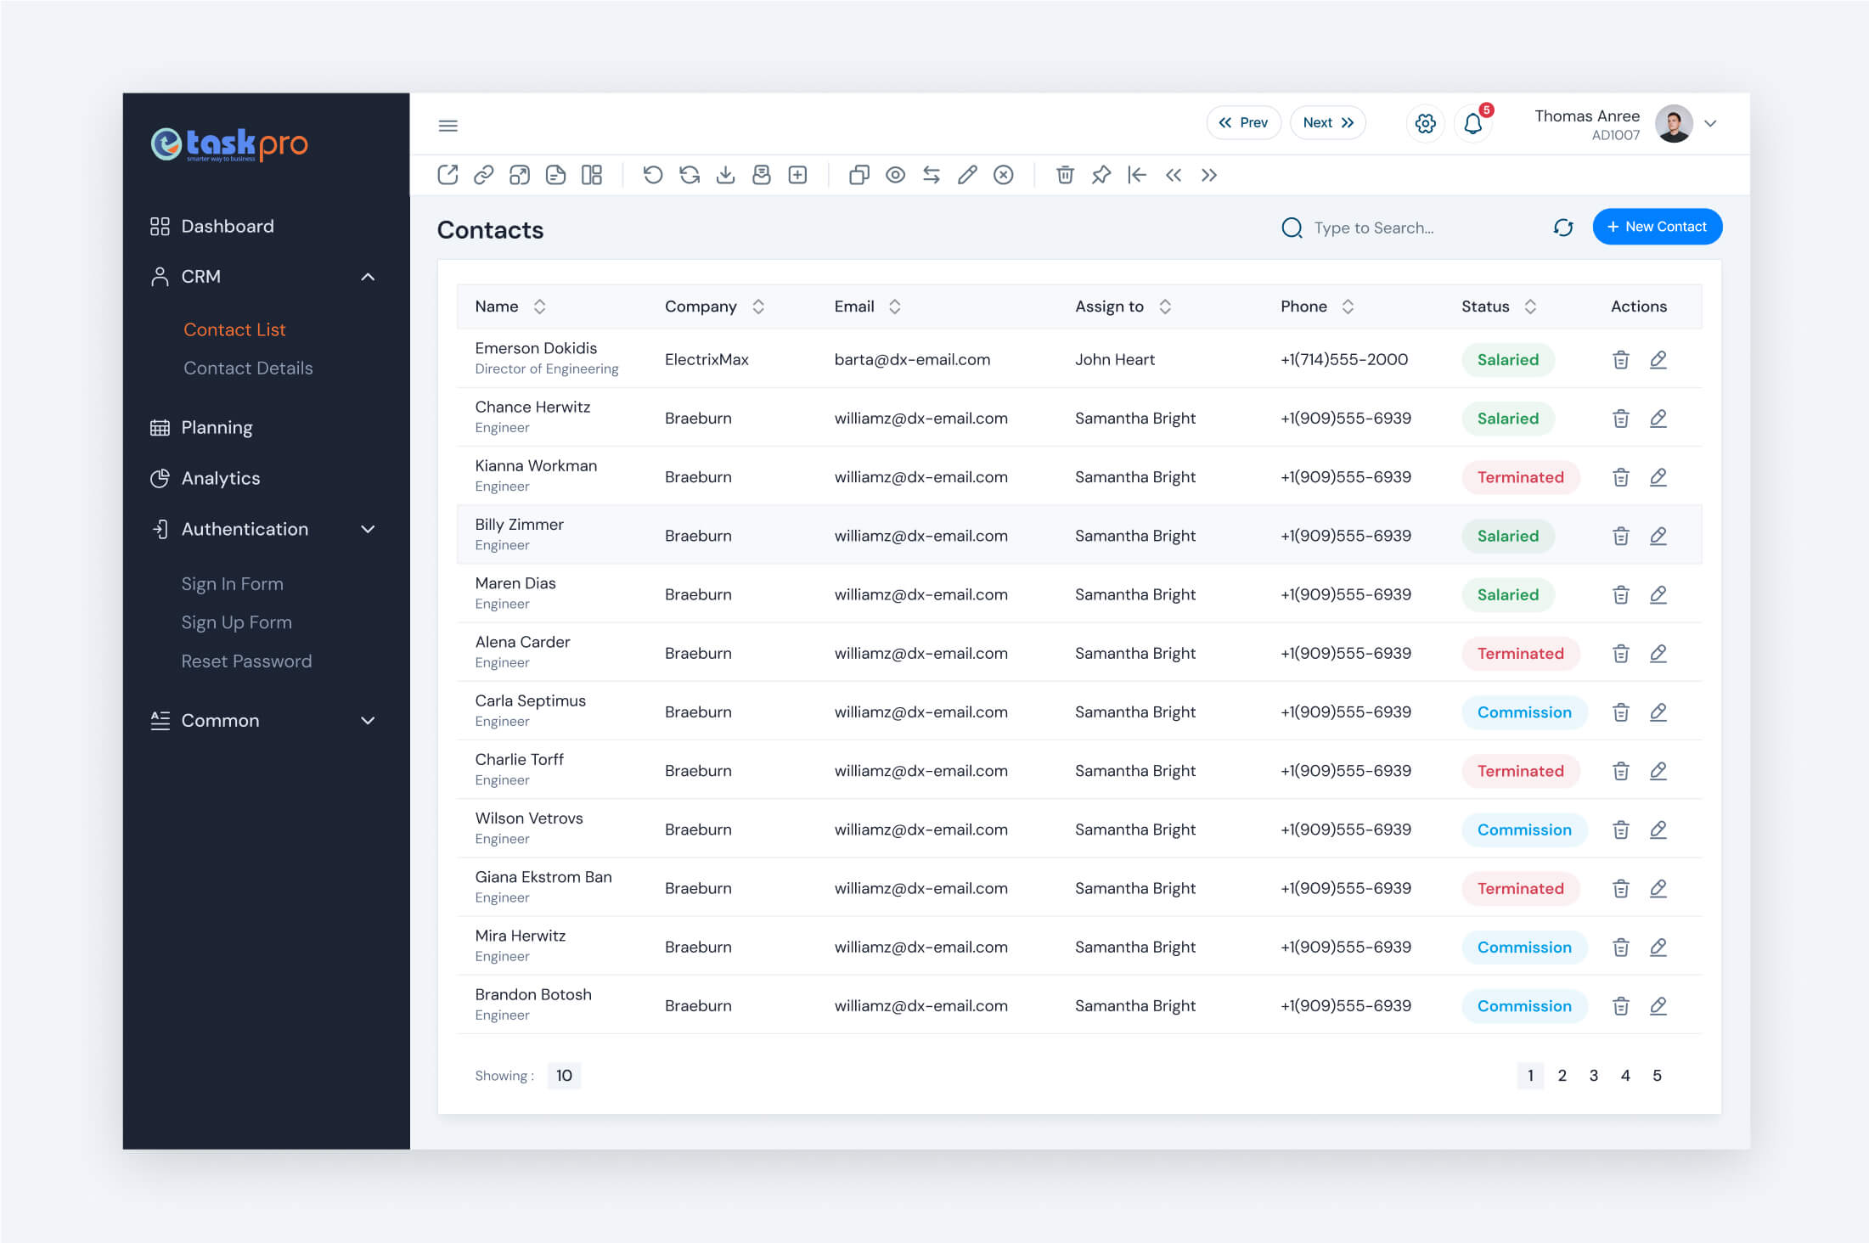Open the notifications bell
Screen dimensions: 1869x1243
(1473, 124)
